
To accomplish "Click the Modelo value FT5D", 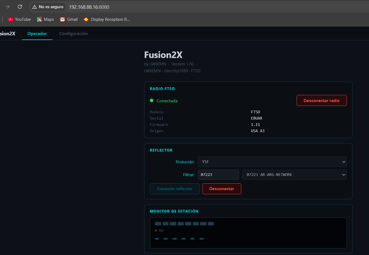I will [256, 112].
